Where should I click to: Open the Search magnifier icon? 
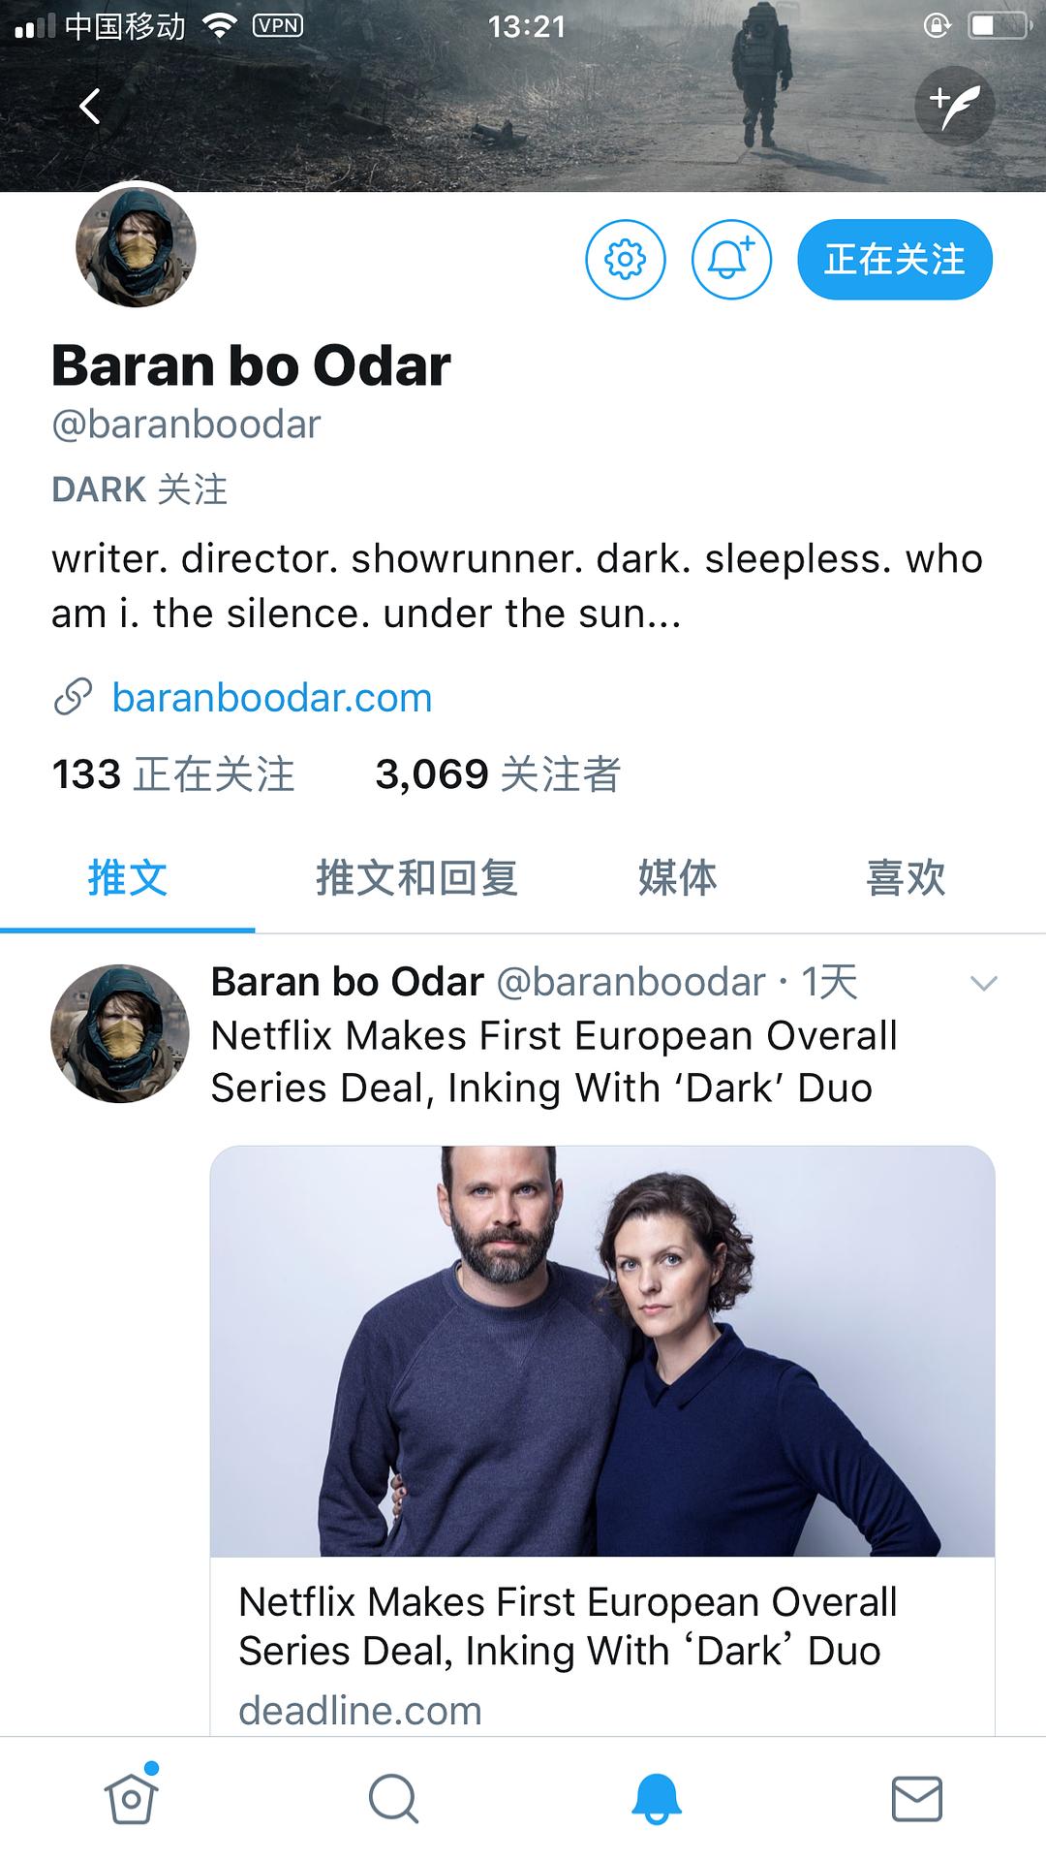click(x=393, y=1799)
